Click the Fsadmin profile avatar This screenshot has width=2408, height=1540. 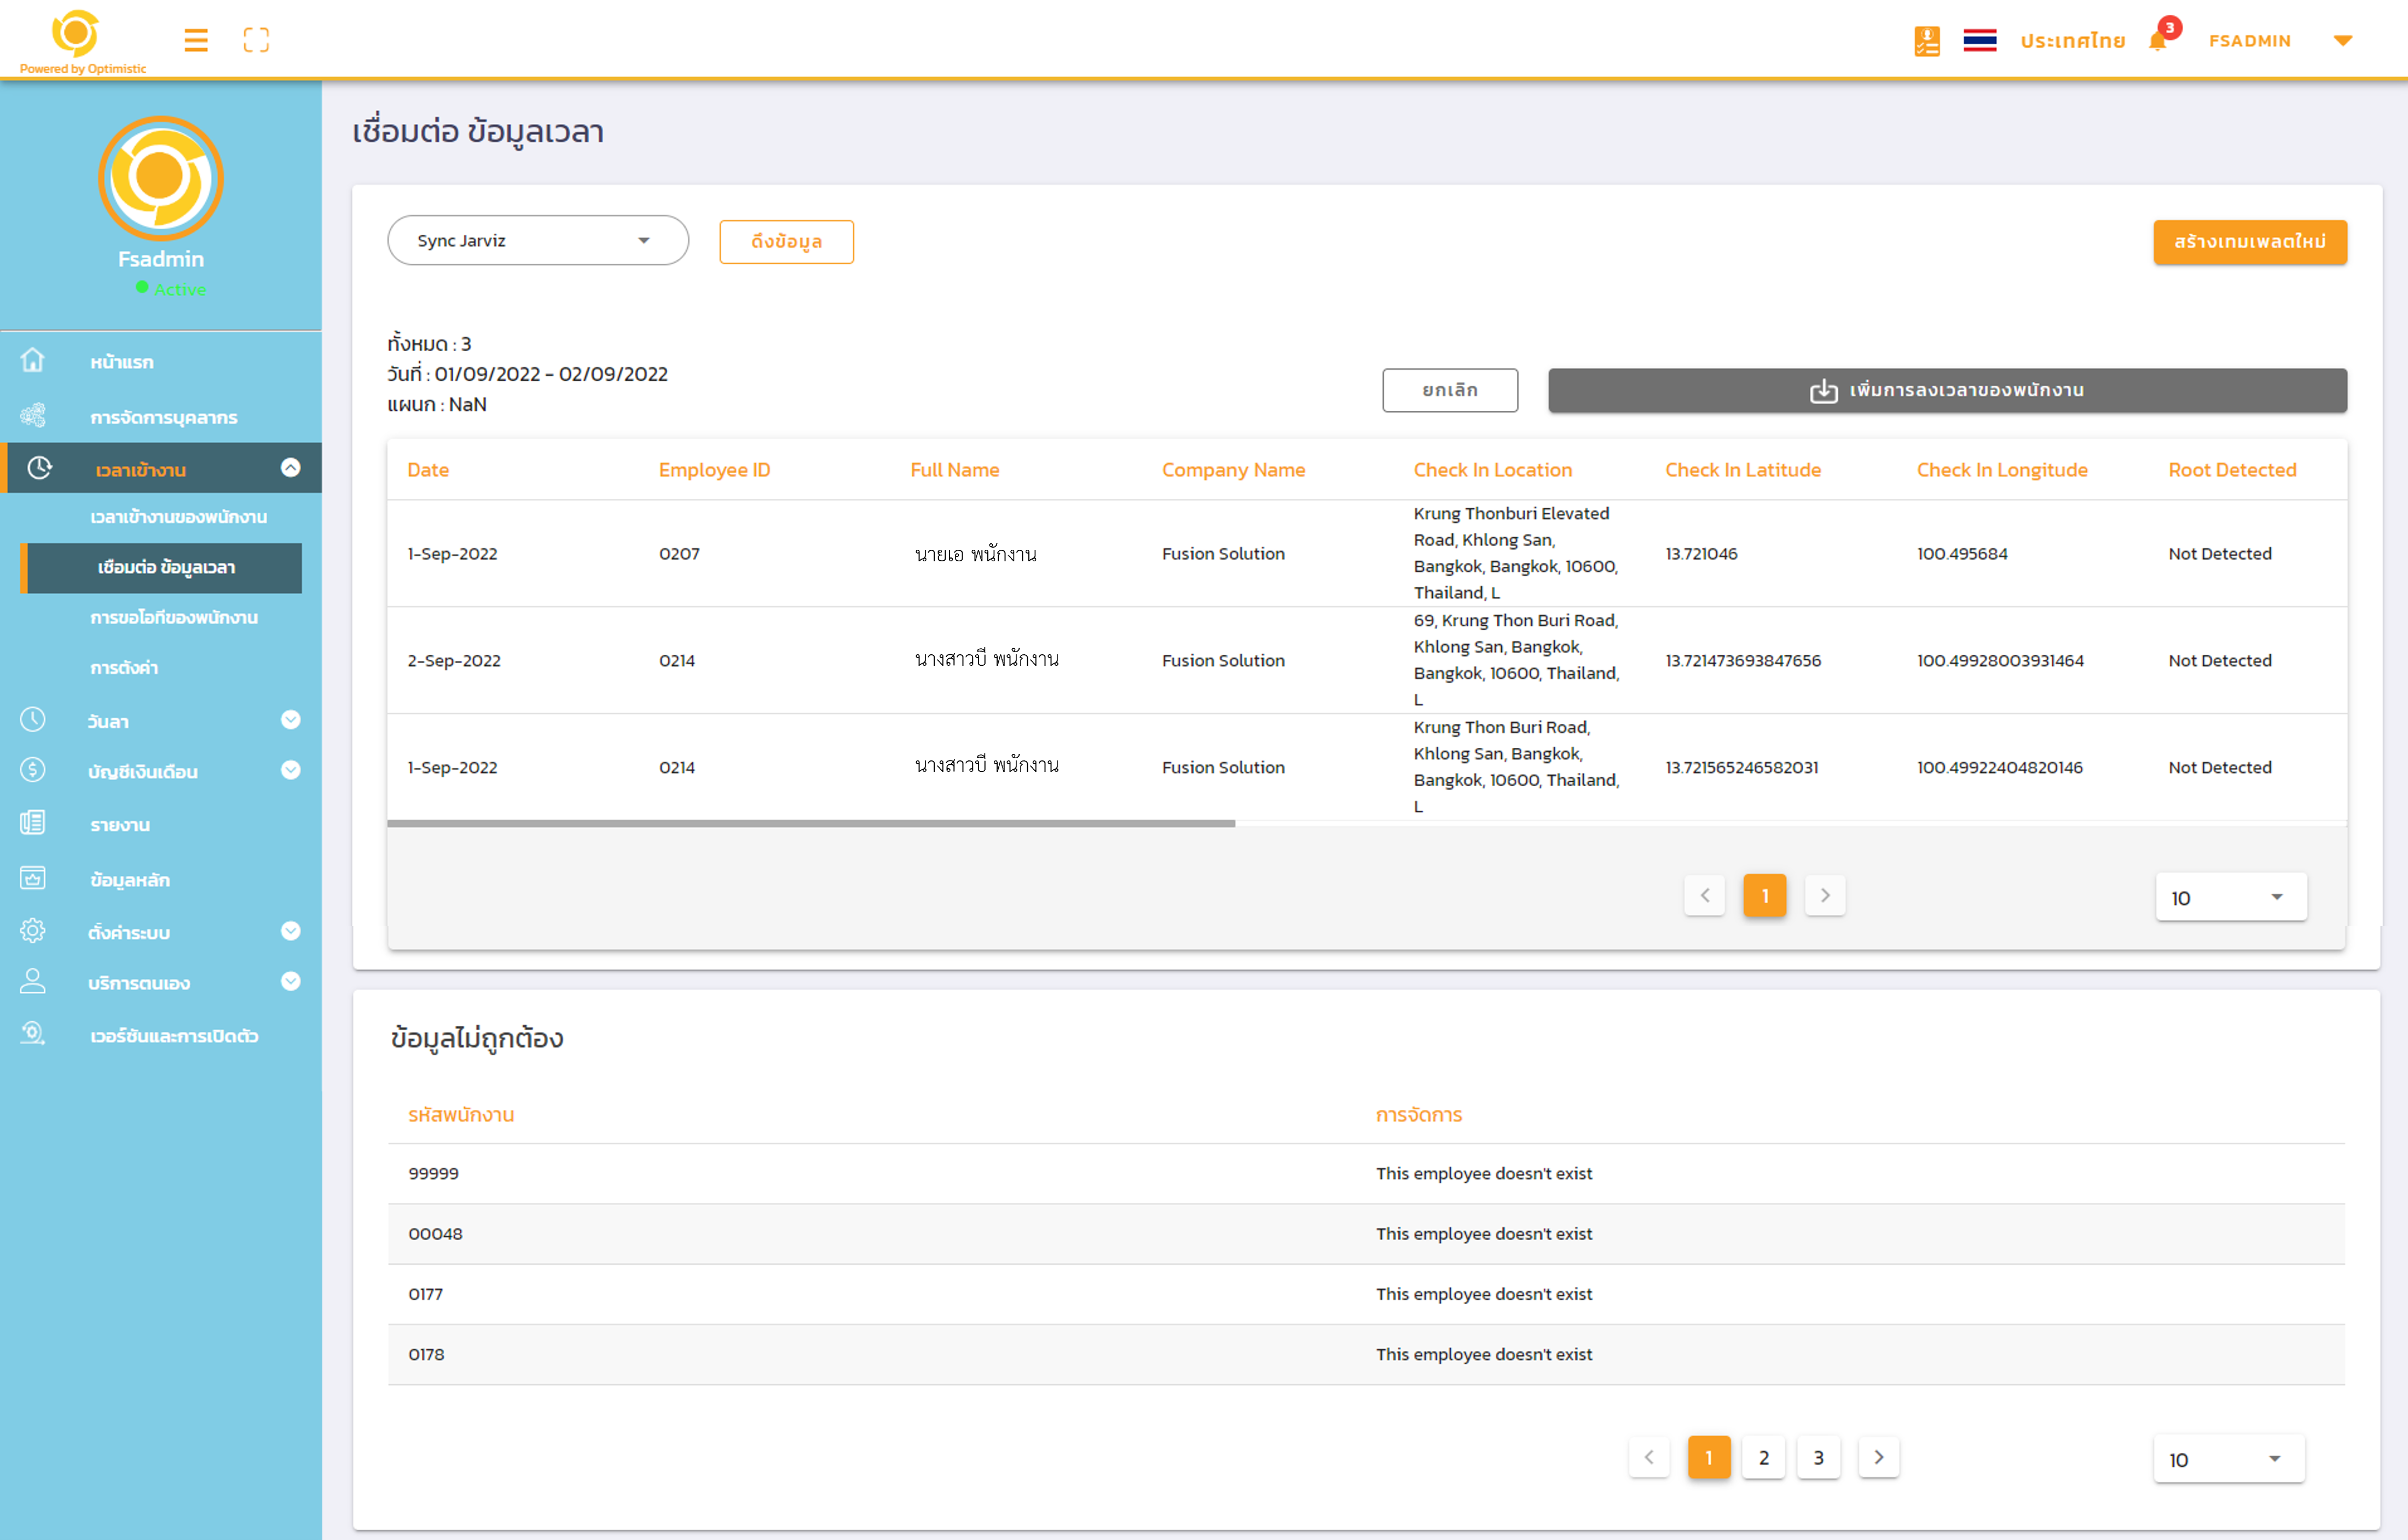160,178
